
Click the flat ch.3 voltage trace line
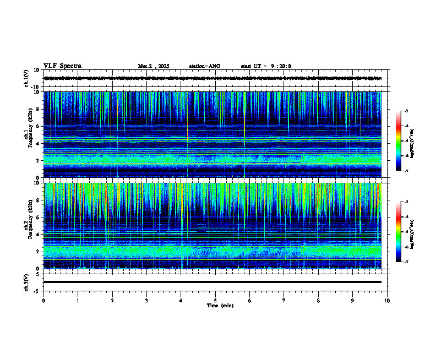[x=212, y=282]
